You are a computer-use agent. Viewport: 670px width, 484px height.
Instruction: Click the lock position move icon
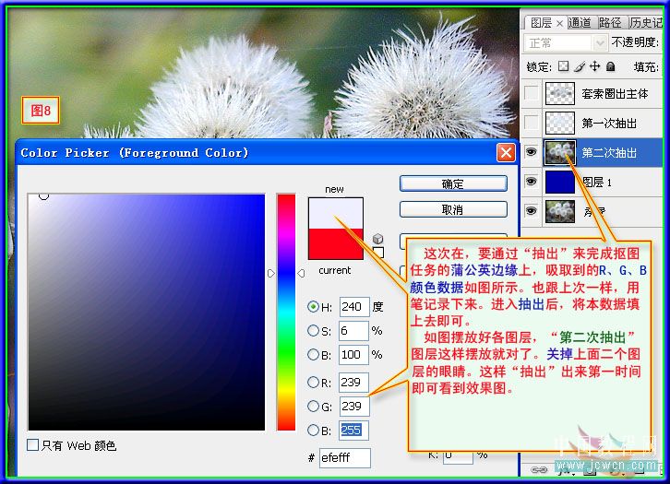(594, 66)
